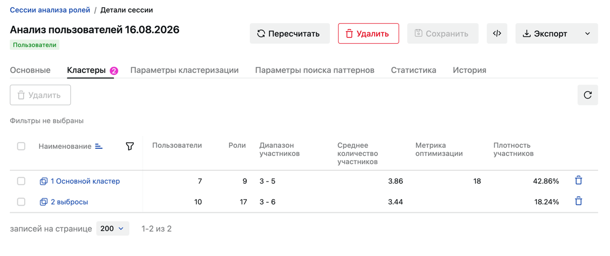Delete the 1 Основной кластер row via trash icon

579,181
